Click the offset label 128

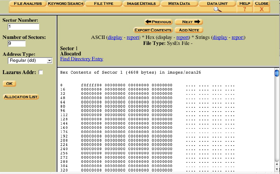pos(64,119)
